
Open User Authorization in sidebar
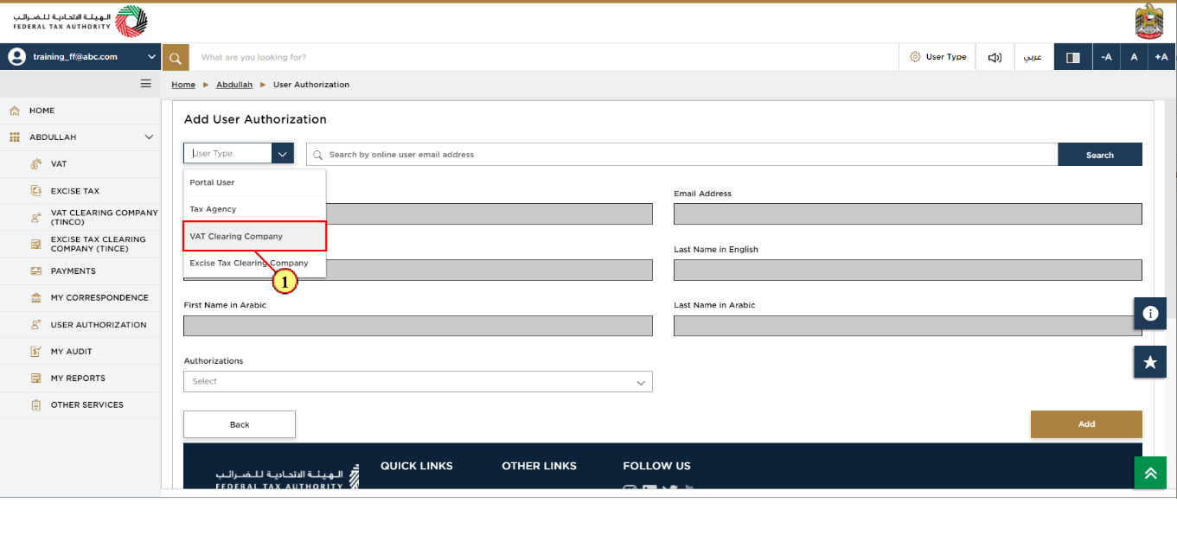[x=80, y=325]
